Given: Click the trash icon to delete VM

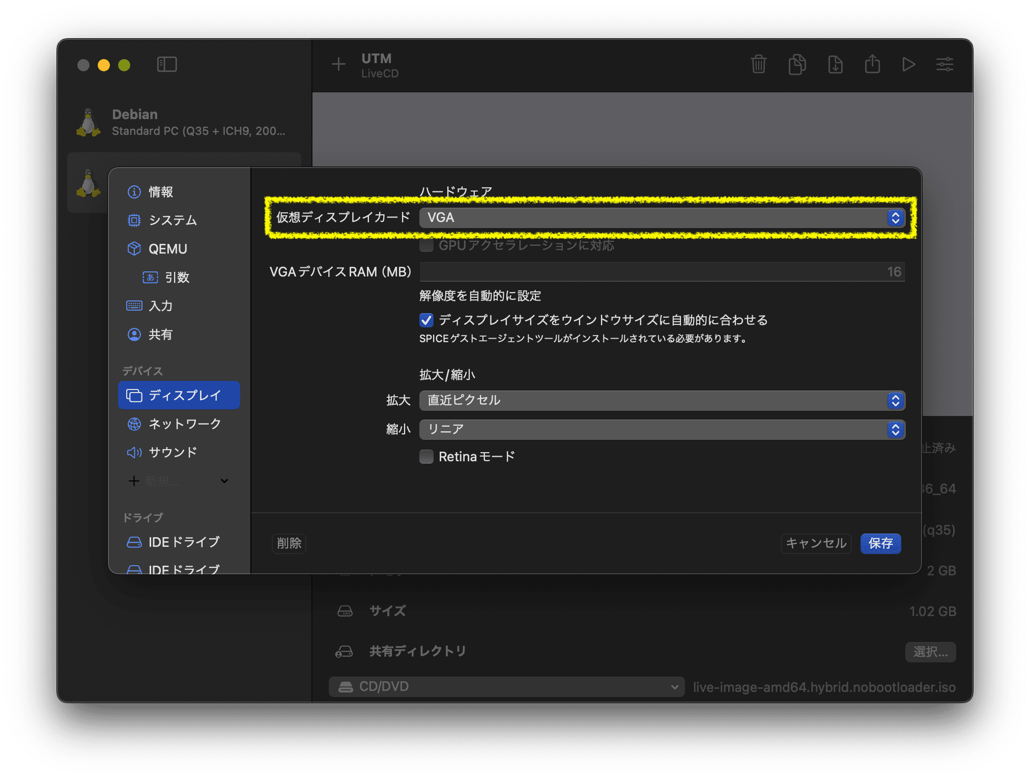Looking at the screenshot, I should pyautogui.click(x=758, y=65).
